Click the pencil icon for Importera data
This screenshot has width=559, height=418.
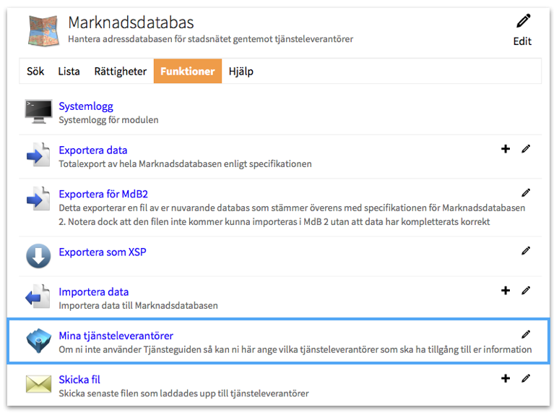(526, 291)
